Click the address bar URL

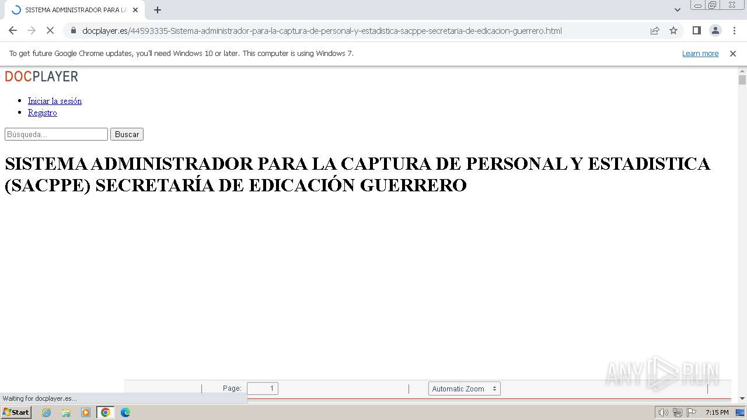click(322, 31)
